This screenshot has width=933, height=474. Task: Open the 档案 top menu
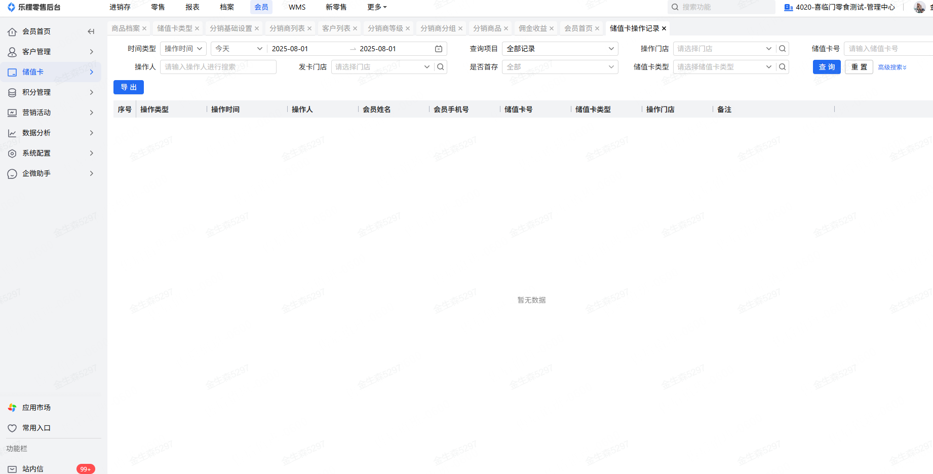tap(227, 7)
